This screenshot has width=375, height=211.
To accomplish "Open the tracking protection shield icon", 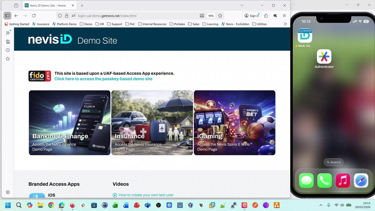I will (60, 16).
